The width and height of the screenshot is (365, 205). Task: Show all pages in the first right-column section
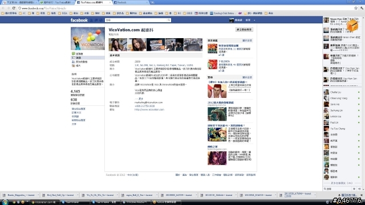[247, 40]
